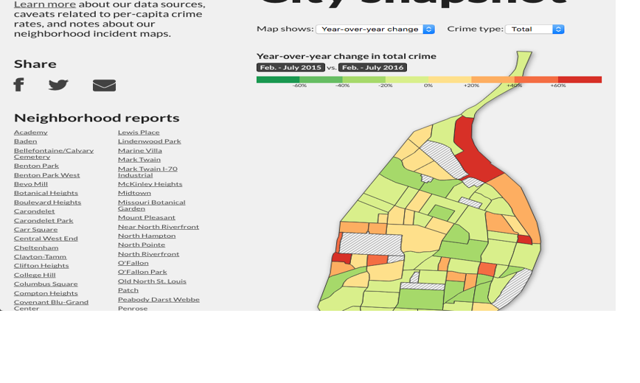640x383 pixels.
Task: Open the O'Fallon report link
Action: pyautogui.click(x=133, y=263)
